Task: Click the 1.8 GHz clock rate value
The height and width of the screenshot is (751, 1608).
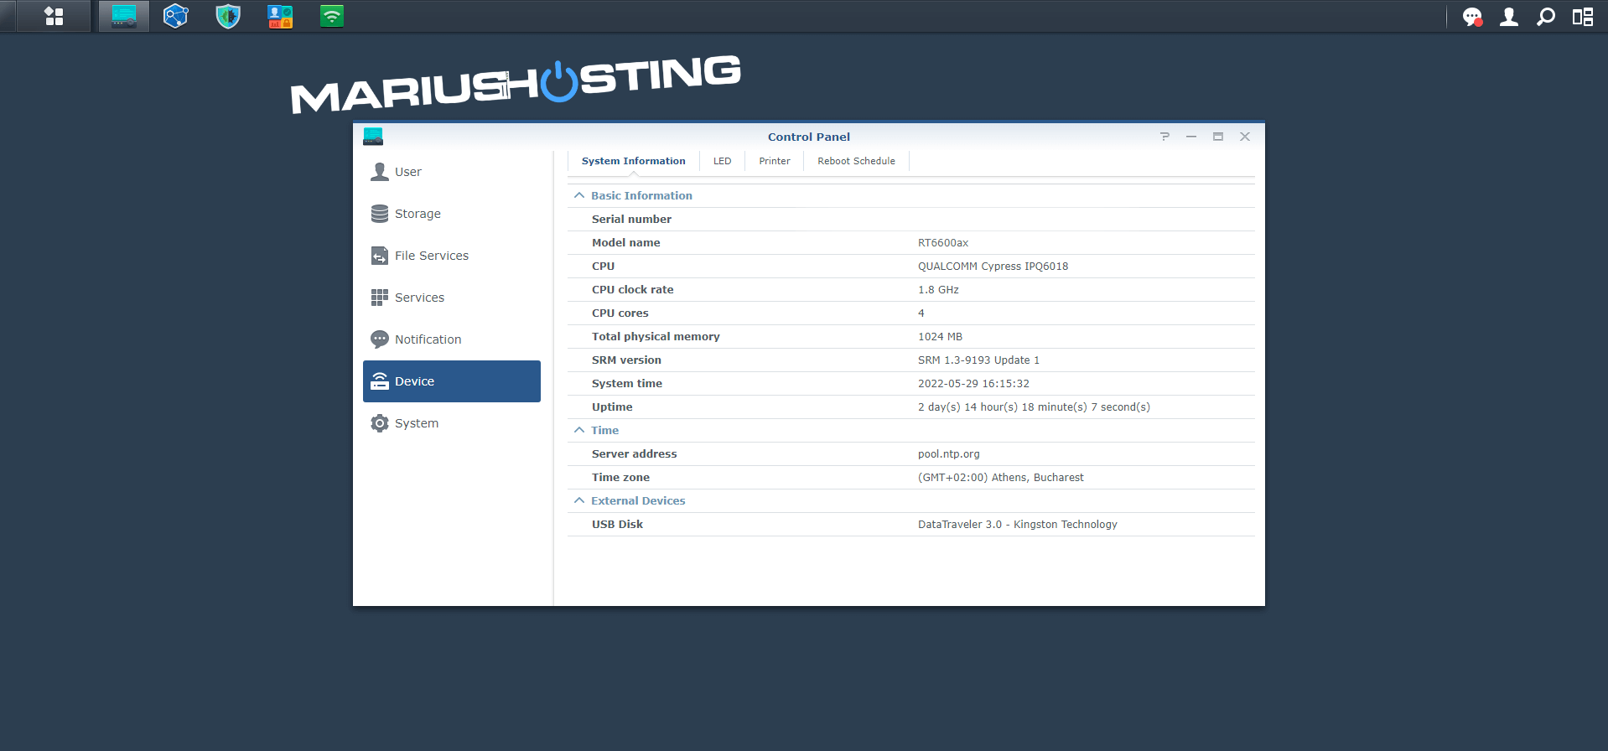Action: (938, 290)
